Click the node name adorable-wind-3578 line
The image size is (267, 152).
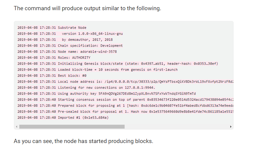point(87,52)
